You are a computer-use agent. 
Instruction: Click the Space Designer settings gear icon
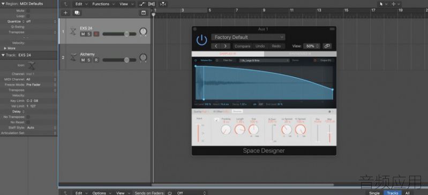(331, 111)
